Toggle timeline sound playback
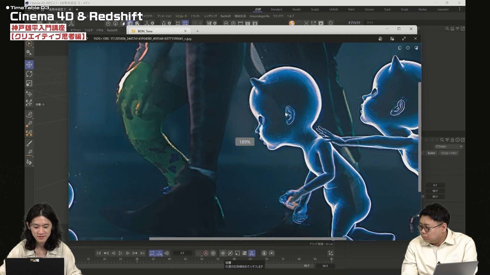The width and height of the screenshot is (490, 275). click(167, 253)
